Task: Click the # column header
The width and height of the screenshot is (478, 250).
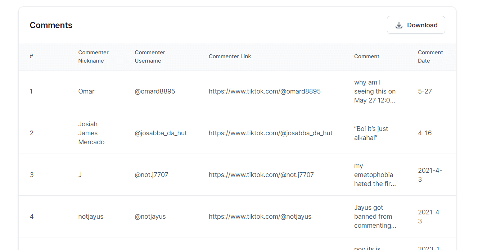Action: 31,56
